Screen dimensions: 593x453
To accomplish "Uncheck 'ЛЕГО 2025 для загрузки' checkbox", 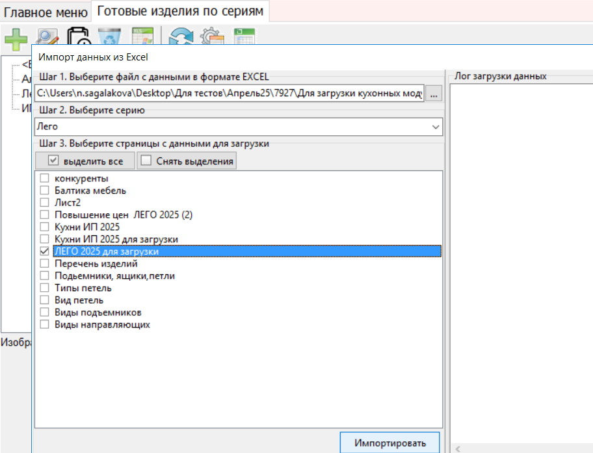I will tap(44, 251).
